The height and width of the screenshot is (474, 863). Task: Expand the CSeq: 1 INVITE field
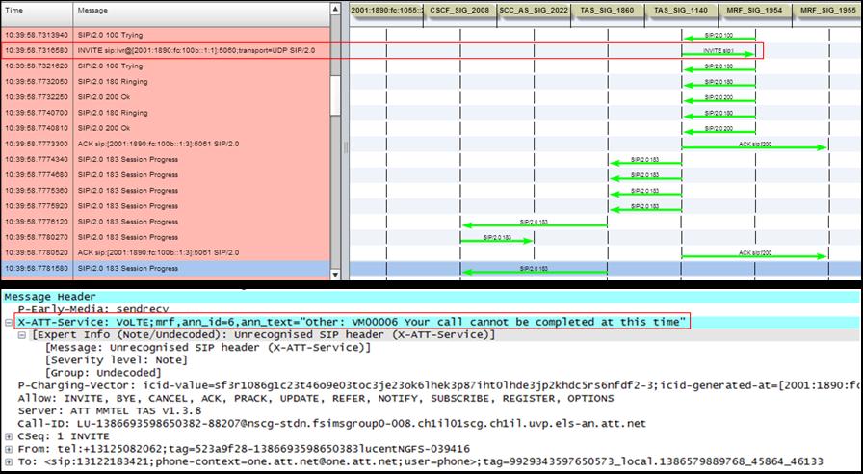pyautogui.click(x=9, y=435)
